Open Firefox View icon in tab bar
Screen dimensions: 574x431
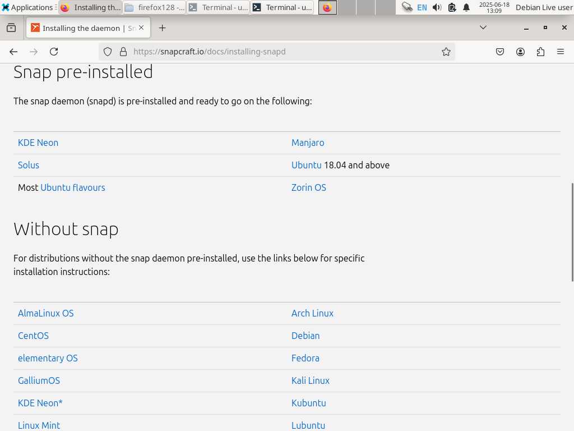point(11,28)
